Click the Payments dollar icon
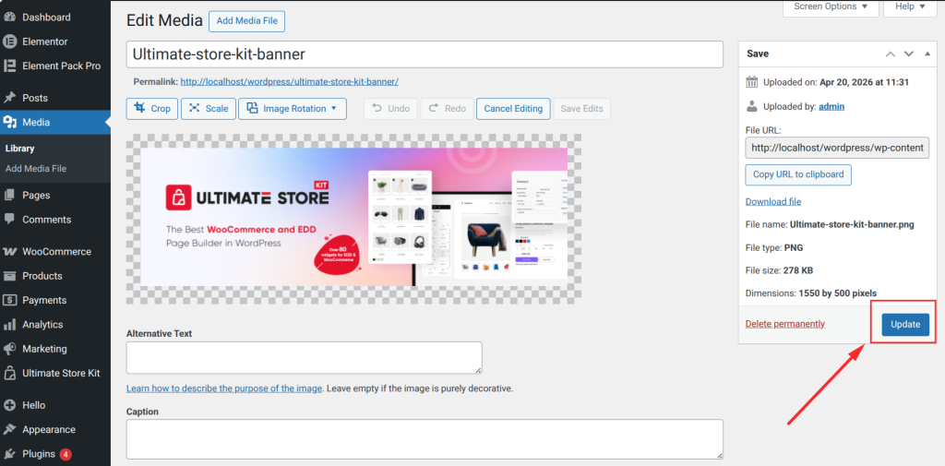This screenshot has width=945, height=466. (x=9, y=300)
